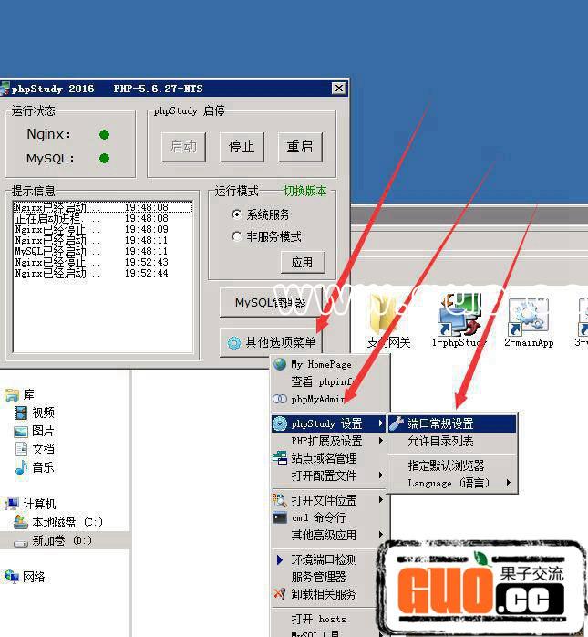Click the globe icon beside My HomePage
This screenshot has height=637, width=588.
(x=280, y=364)
